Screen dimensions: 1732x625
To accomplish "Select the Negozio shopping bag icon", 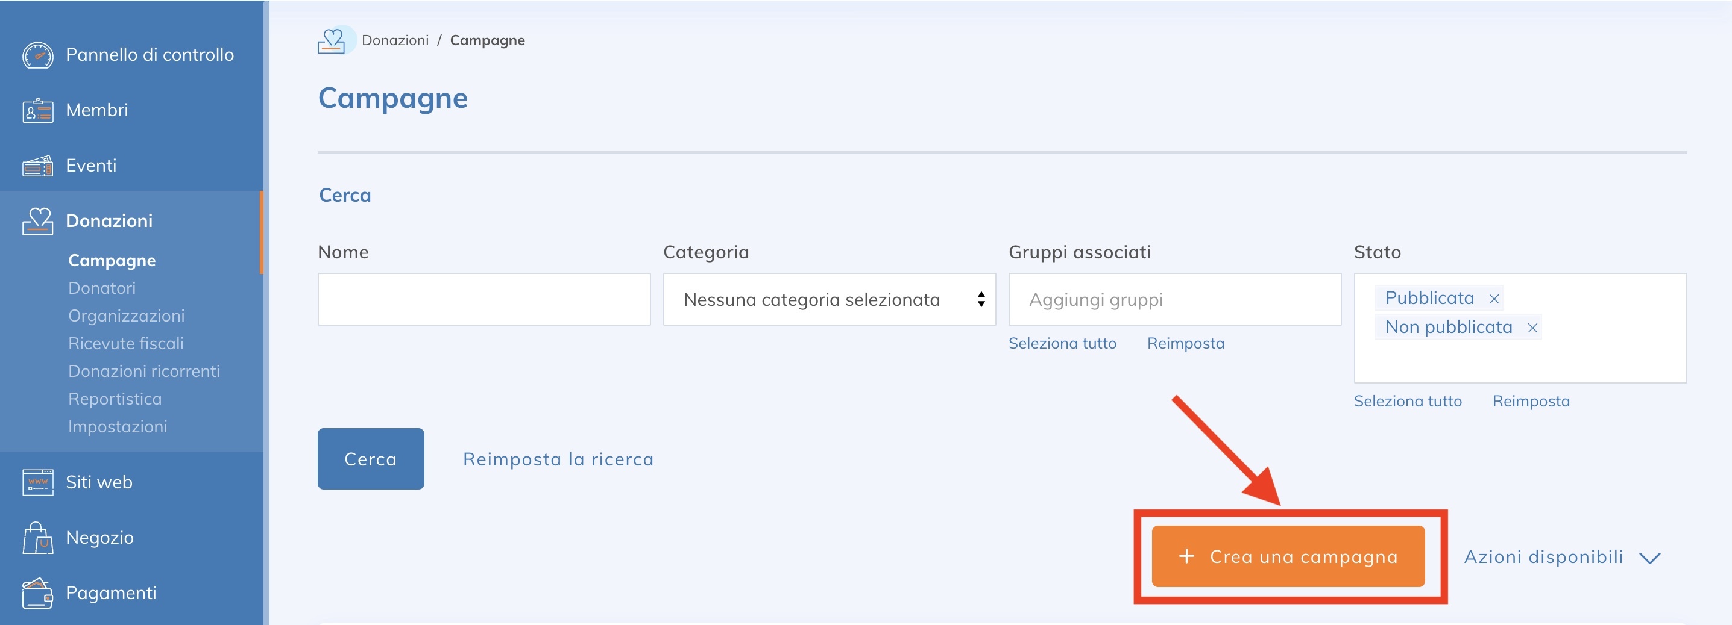I will 39,537.
